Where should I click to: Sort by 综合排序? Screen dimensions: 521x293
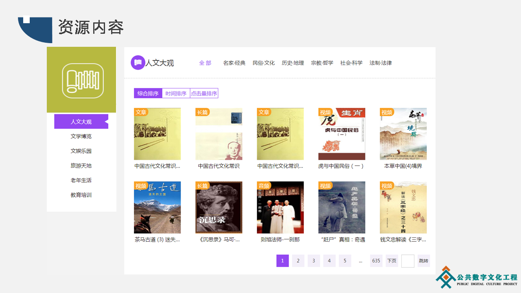pos(148,93)
